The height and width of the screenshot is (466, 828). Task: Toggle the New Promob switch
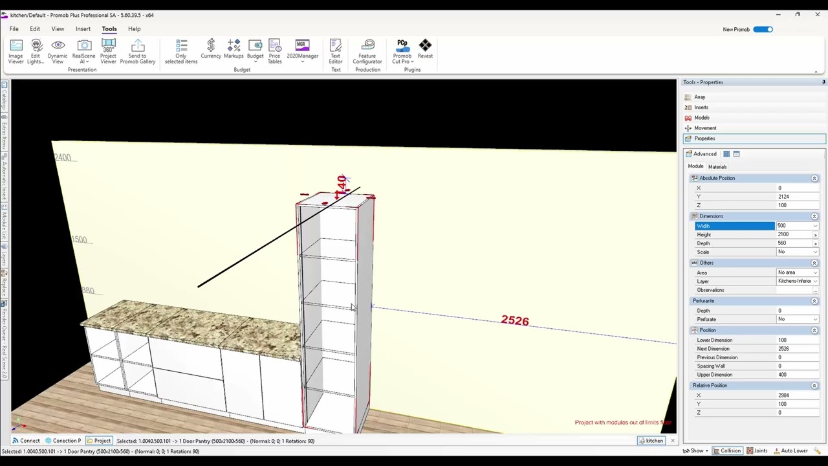[x=763, y=29]
